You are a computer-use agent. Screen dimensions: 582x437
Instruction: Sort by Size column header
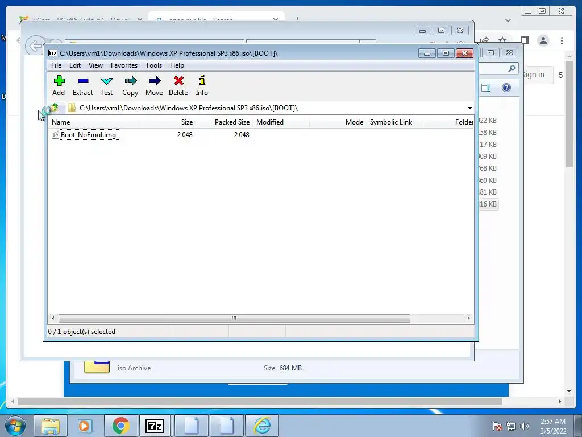pyautogui.click(x=168, y=122)
